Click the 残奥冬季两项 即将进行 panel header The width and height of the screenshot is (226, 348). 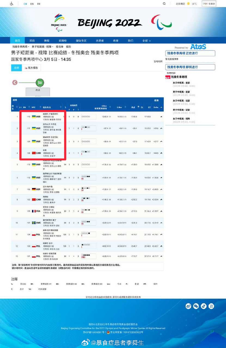click(x=190, y=67)
